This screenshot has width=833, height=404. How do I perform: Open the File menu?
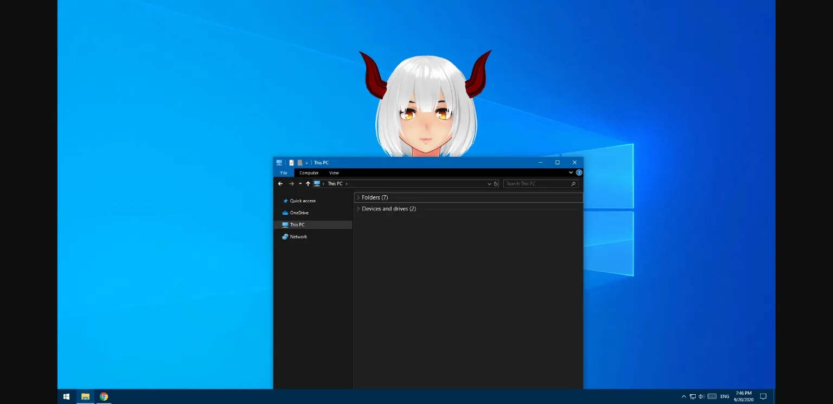click(284, 172)
